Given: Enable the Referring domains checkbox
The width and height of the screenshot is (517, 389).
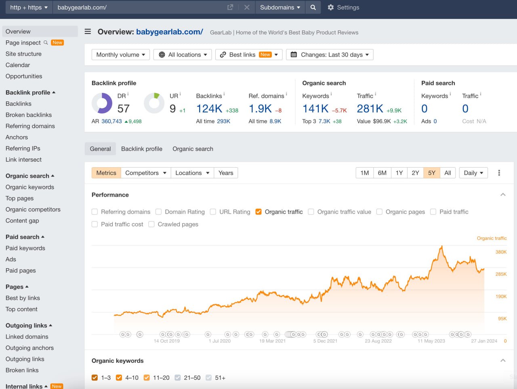Looking at the screenshot, I should 95,212.
